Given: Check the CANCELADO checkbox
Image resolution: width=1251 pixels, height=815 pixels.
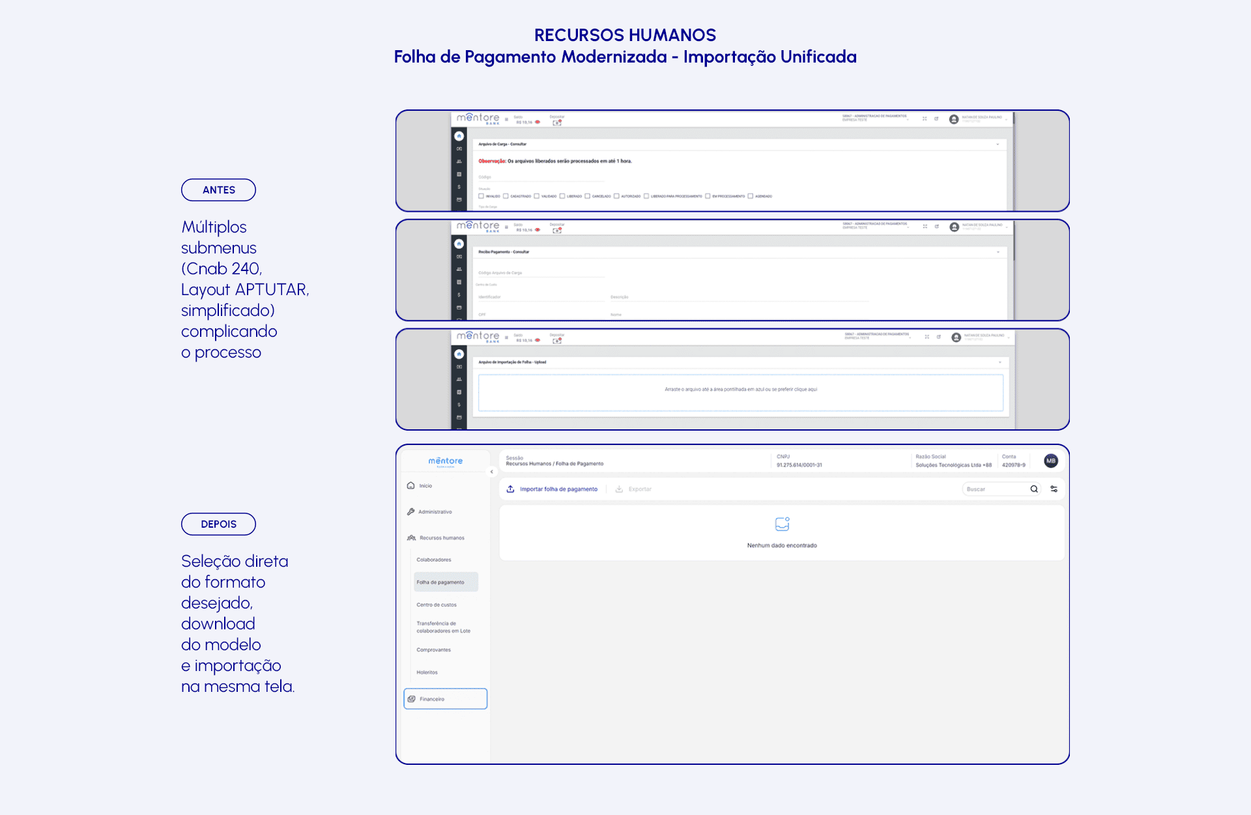Looking at the screenshot, I should [587, 196].
